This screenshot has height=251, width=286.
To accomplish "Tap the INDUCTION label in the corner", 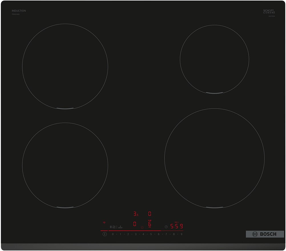I will click(x=19, y=11).
